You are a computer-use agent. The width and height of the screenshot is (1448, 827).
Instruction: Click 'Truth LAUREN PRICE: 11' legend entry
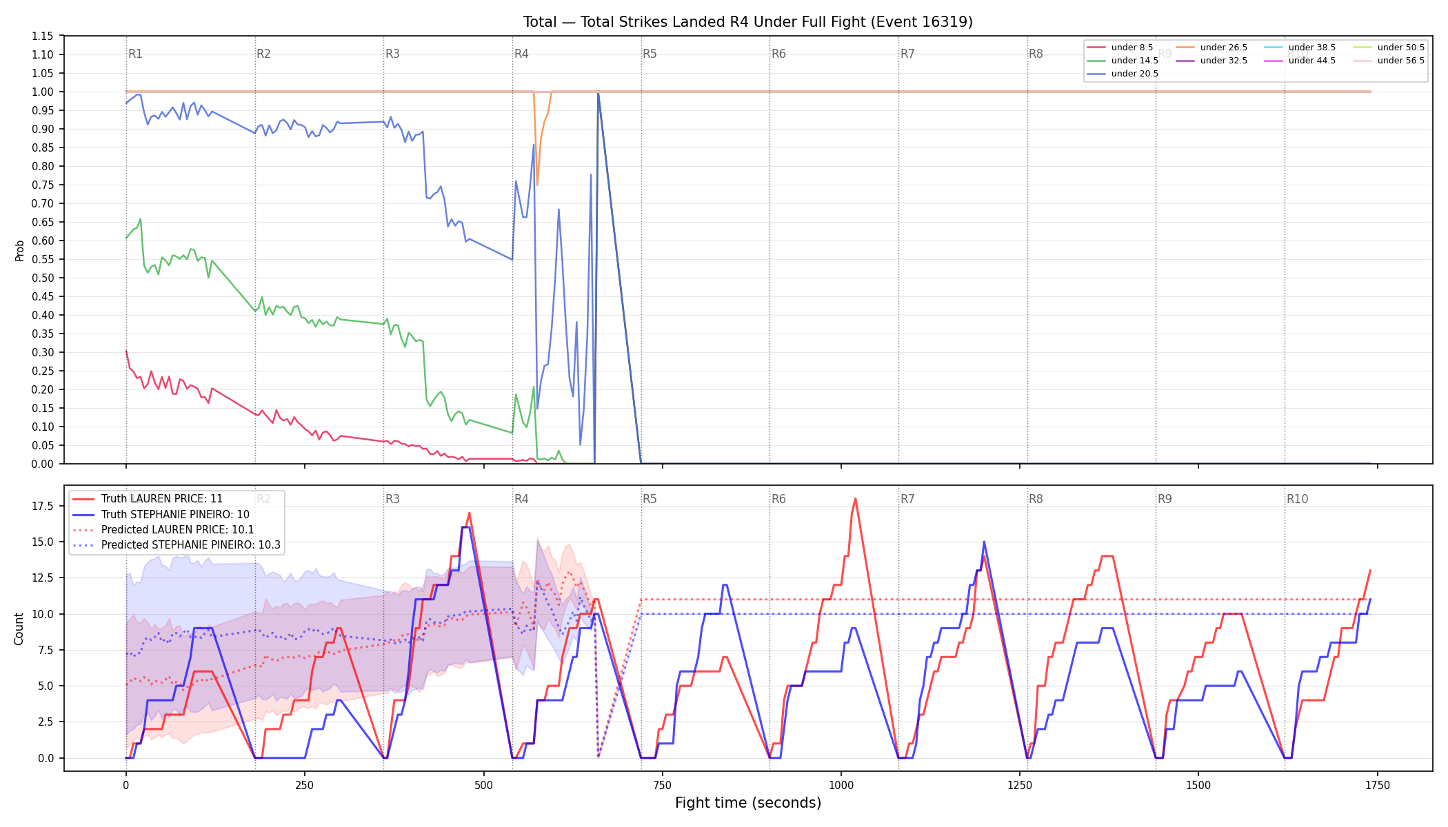(148, 499)
